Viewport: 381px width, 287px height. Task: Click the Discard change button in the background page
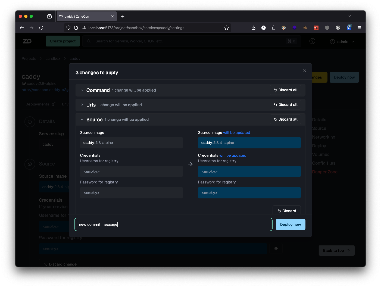(60, 264)
